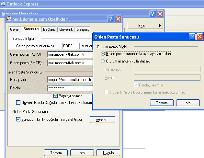
Task: Click Tamam in the Özellikleri window
Action: (x=56, y=153)
